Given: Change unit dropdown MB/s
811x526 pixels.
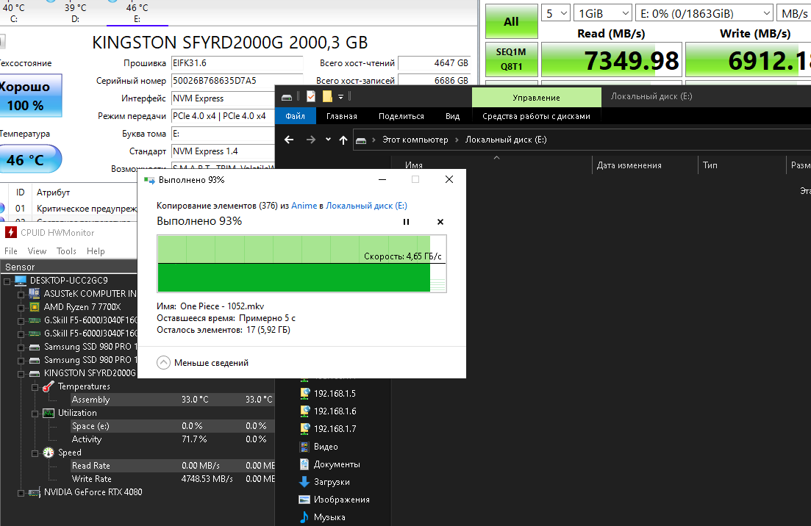Looking at the screenshot, I should click(794, 13).
